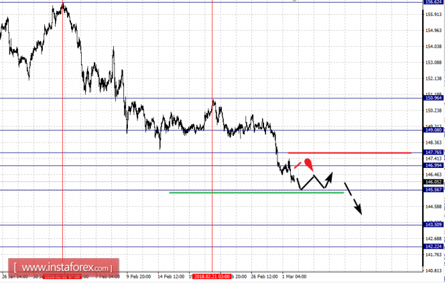This screenshot has width=445, height=283.
Task: Select the red teardrop marker
Action: (x=309, y=165)
